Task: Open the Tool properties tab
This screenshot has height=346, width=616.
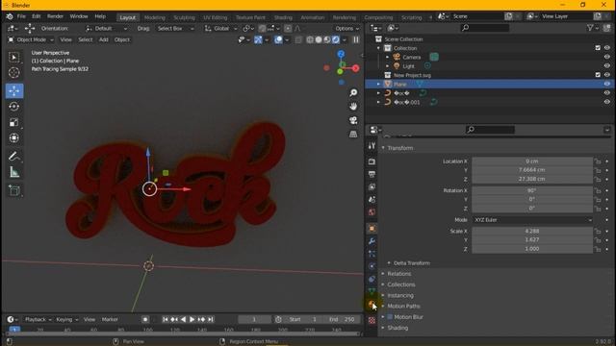Action: point(372,146)
